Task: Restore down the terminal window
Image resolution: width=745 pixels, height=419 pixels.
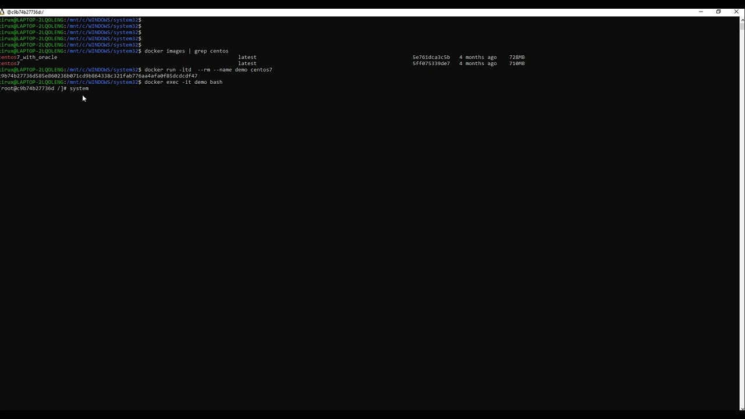Action: [718, 12]
